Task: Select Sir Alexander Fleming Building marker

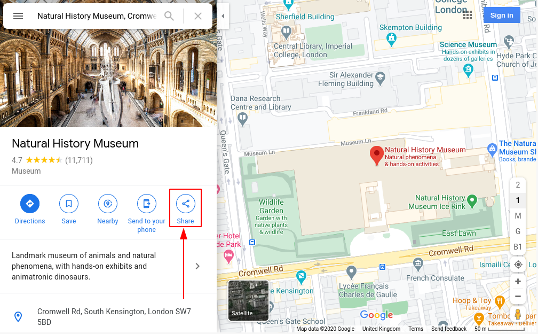Action: [x=380, y=79]
